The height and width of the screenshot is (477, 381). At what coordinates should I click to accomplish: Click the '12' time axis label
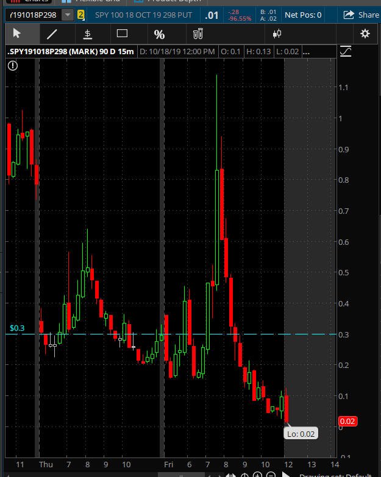pos(288,465)
